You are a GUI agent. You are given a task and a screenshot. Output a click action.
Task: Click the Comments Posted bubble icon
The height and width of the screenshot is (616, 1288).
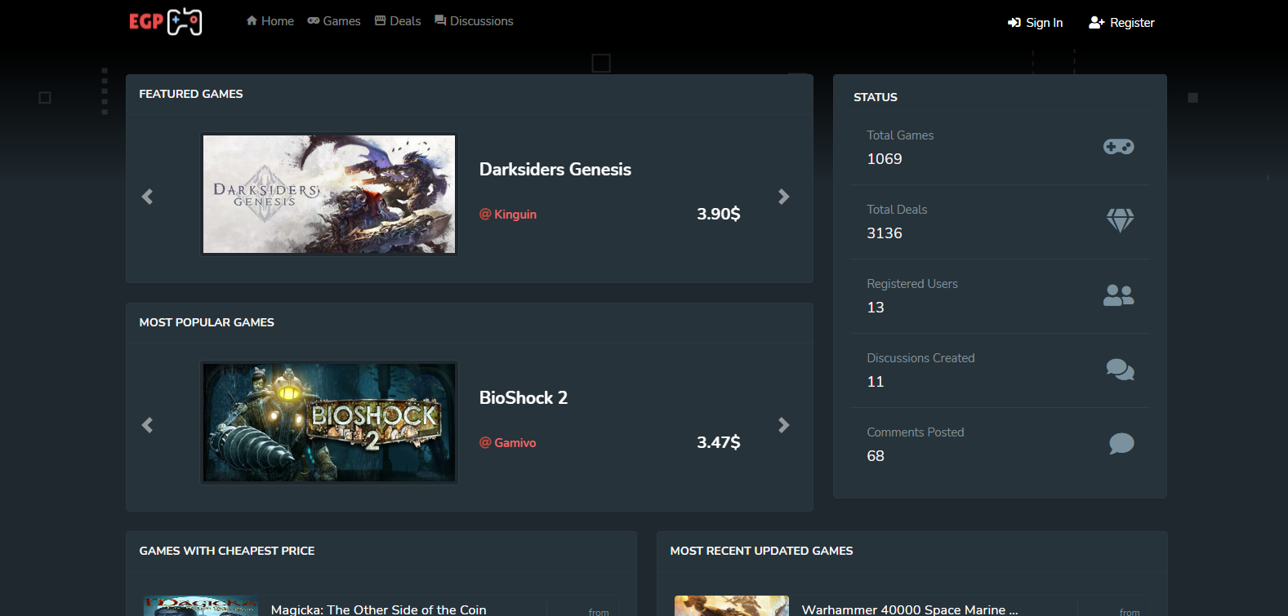click(1121, 444)
